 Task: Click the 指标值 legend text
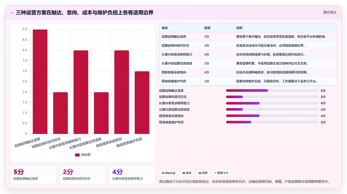coord(86,155)
